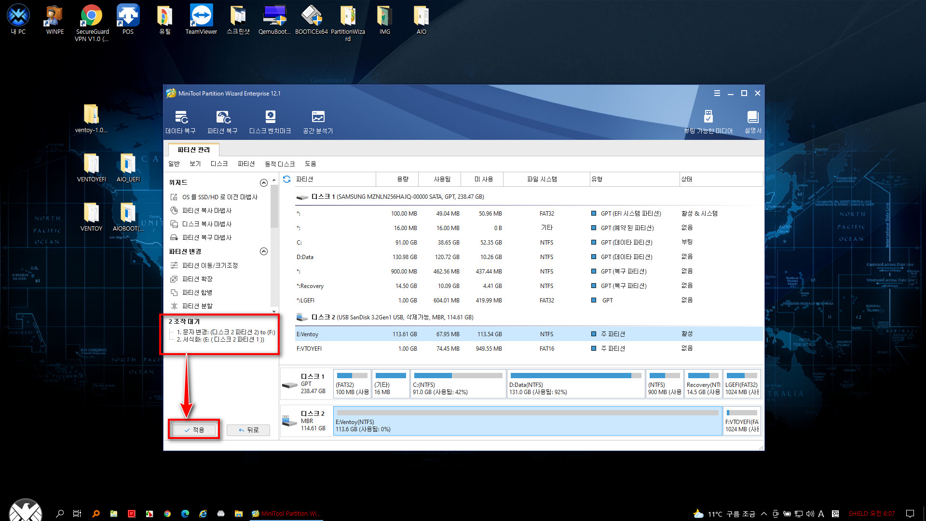Open TeamViewer desktop shortcut

tap(201, 20)
